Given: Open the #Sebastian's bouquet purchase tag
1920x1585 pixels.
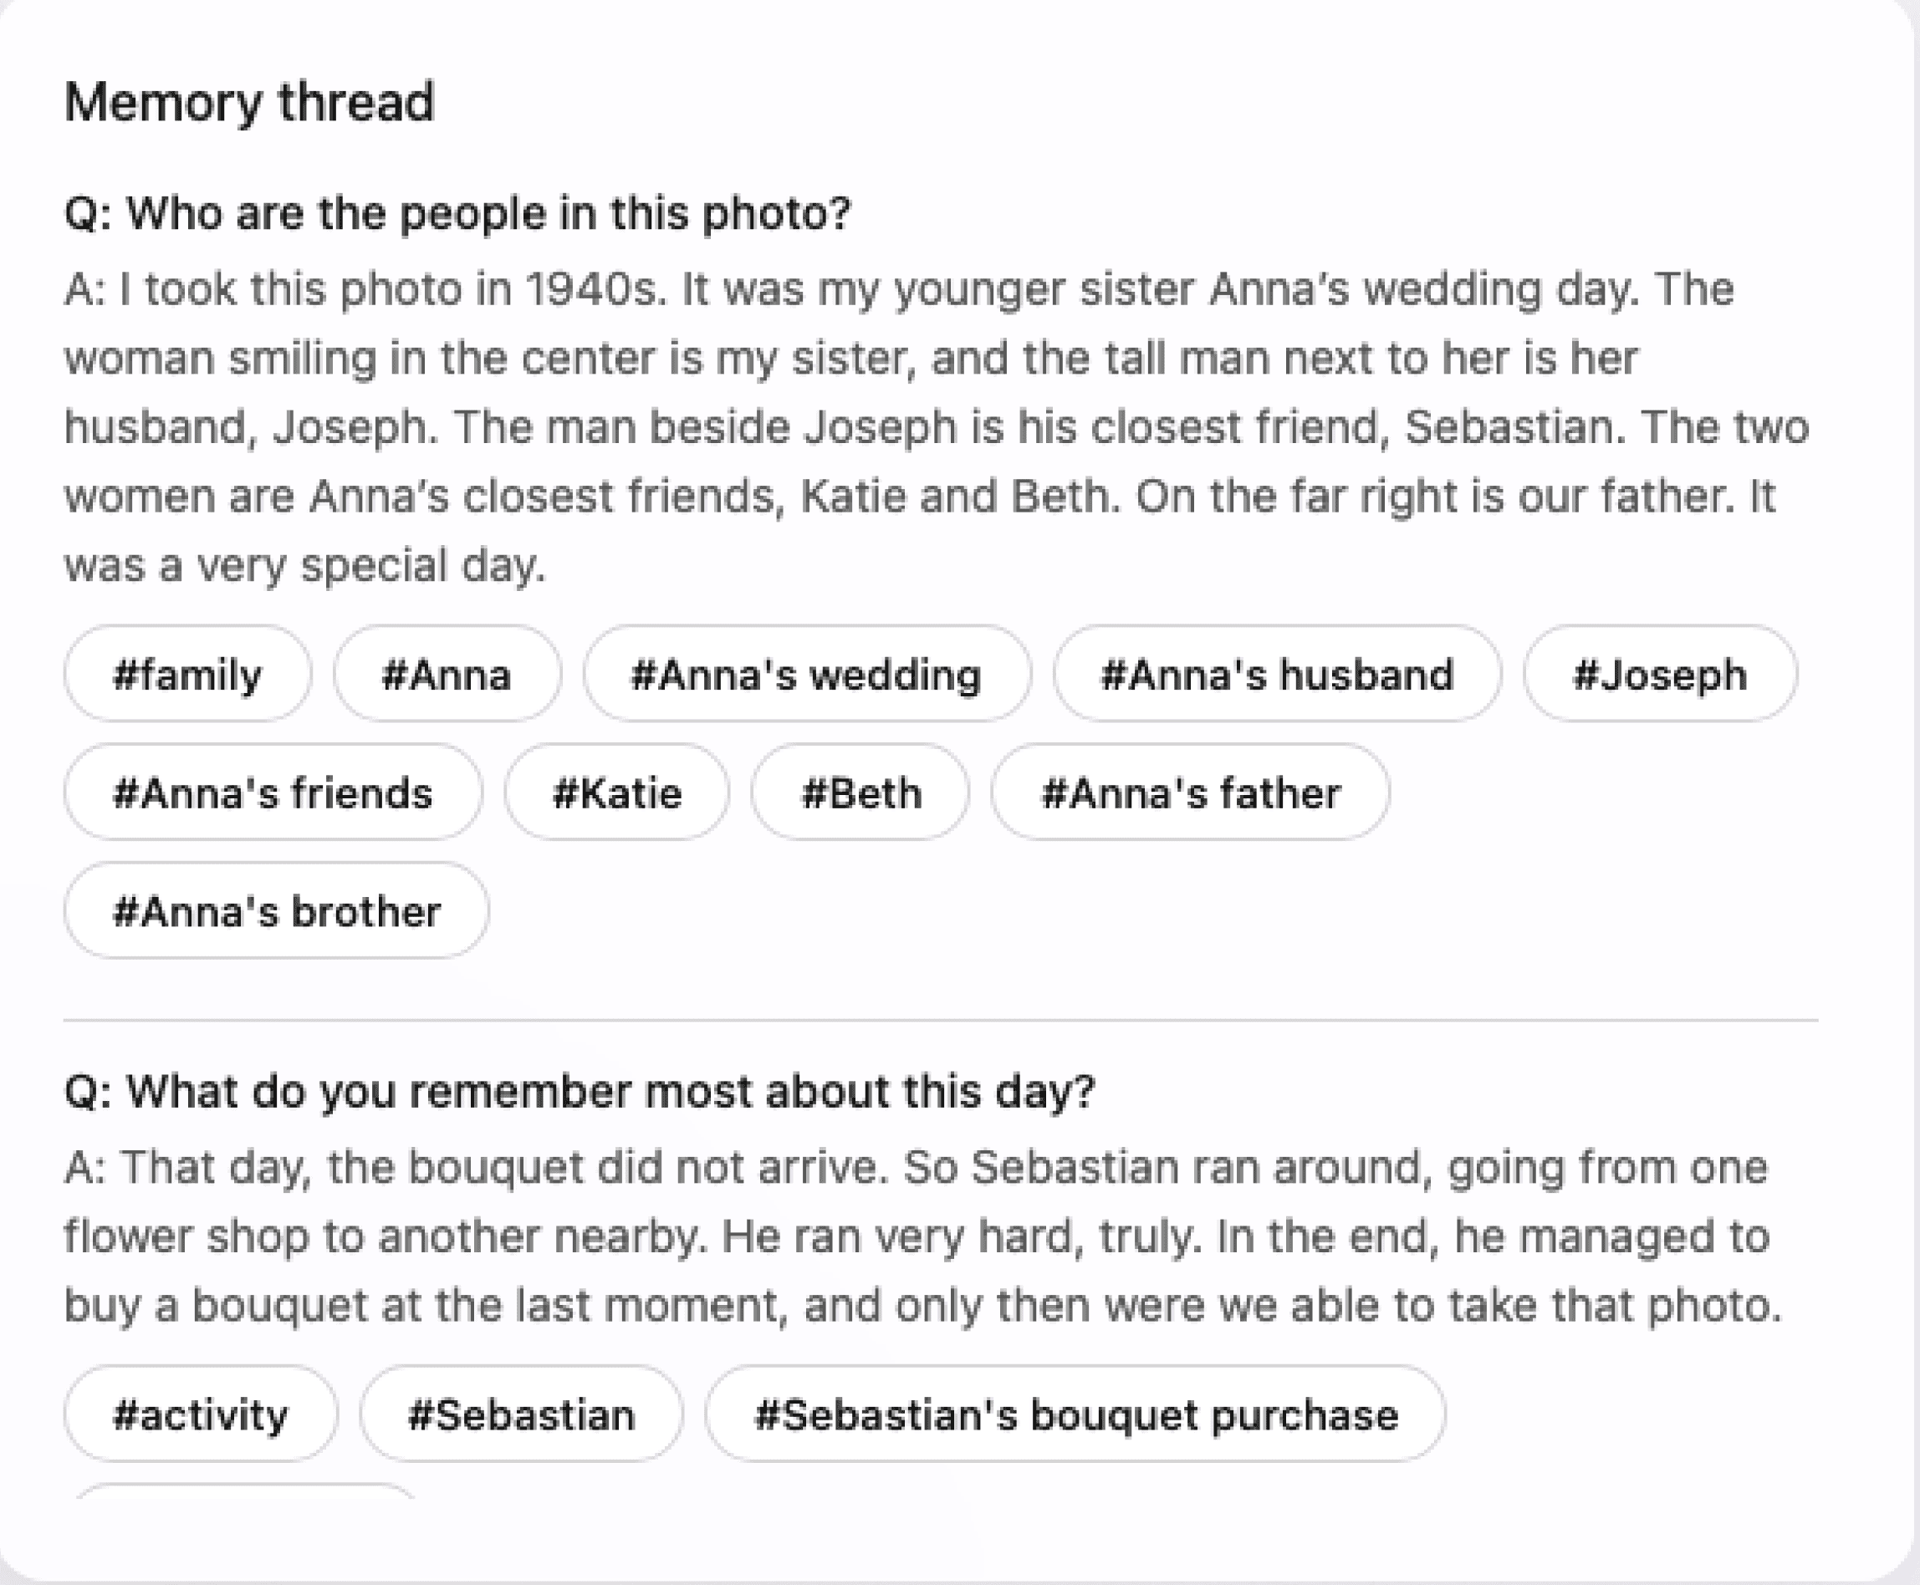Looking at the screenshot, I should tap(1075, 1414).
